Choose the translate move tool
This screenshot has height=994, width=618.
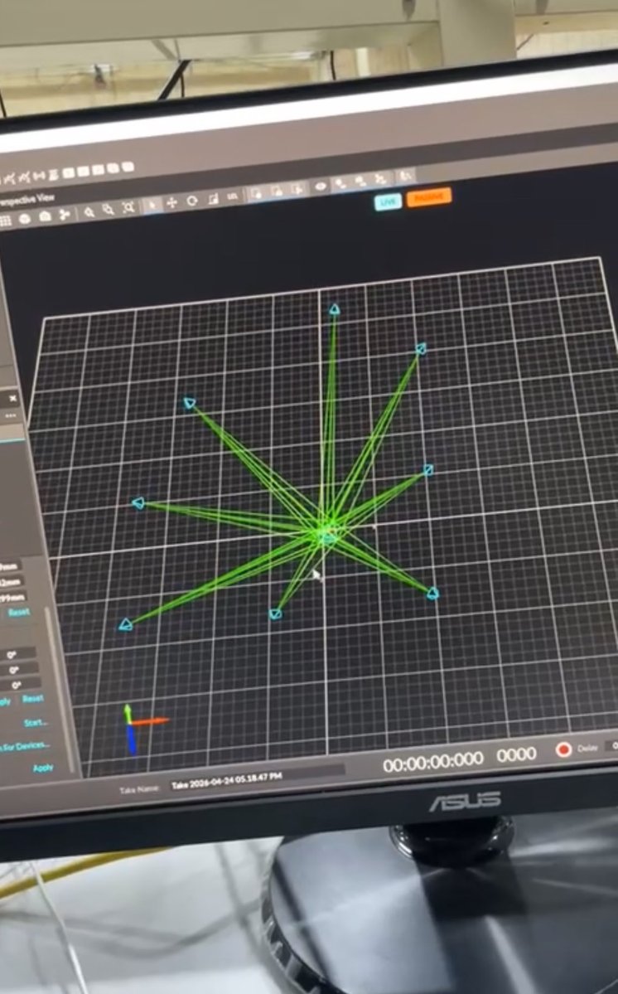(x=171, y=203)
